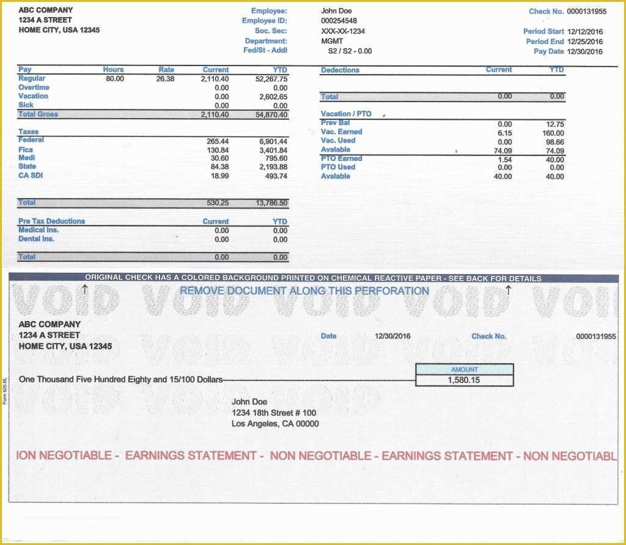This screenshot has width=626, height=545.
Task: Click the check AMOUNT box showing 1,580.15
Action: pyautogui.click(x=463, y=379)
